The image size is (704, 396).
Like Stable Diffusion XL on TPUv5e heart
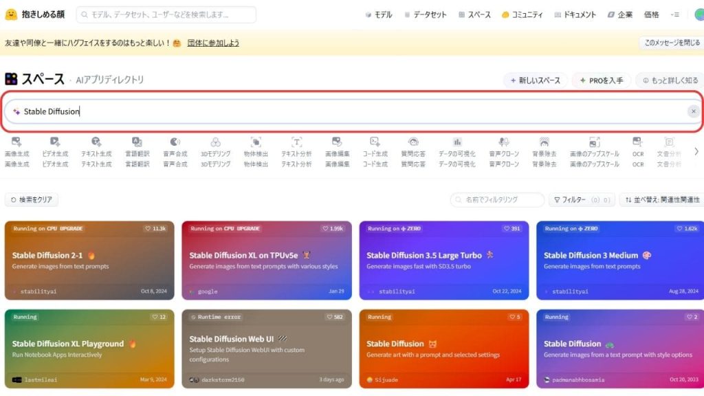tap(333, 228)
